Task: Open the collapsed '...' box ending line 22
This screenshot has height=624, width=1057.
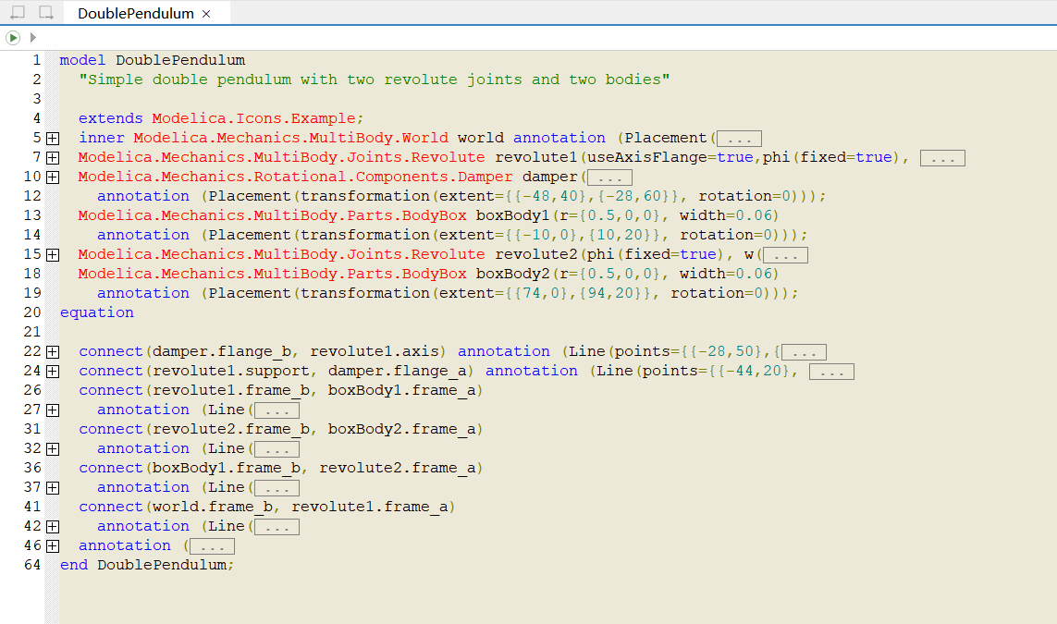Action: click(804, 352)
